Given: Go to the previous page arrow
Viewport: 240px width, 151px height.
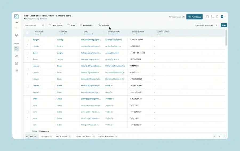Looking at the screenshot, I should click(215, 136).
